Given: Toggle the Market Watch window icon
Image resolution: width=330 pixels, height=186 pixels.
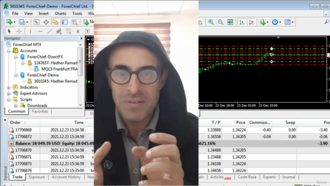Looking at the screenshot, I should pyautogui.click(x=36, y=22).
